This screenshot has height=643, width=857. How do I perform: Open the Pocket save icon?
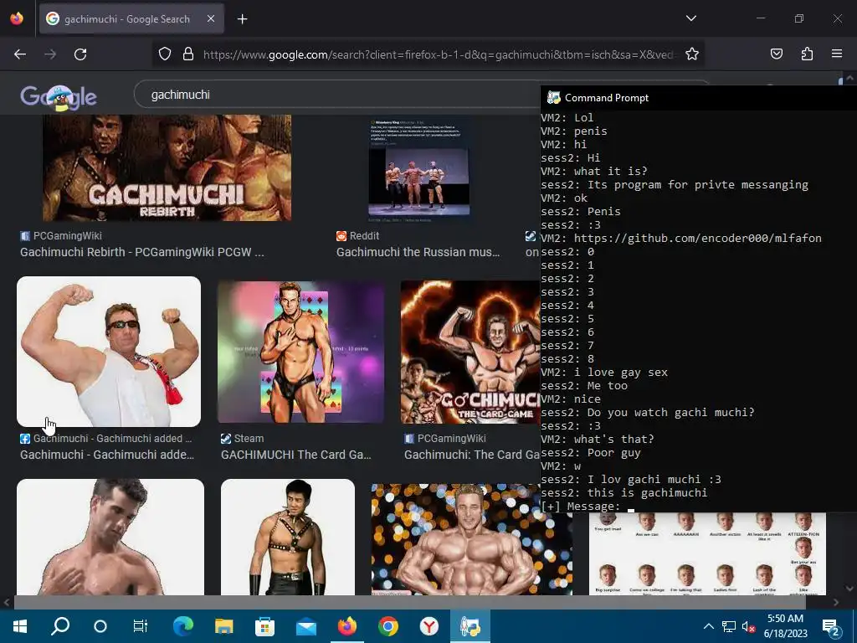(x=776, y=54)
